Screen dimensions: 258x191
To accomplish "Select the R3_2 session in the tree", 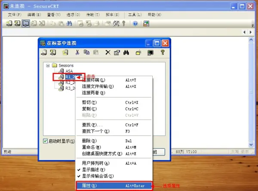I will (70, 88).
